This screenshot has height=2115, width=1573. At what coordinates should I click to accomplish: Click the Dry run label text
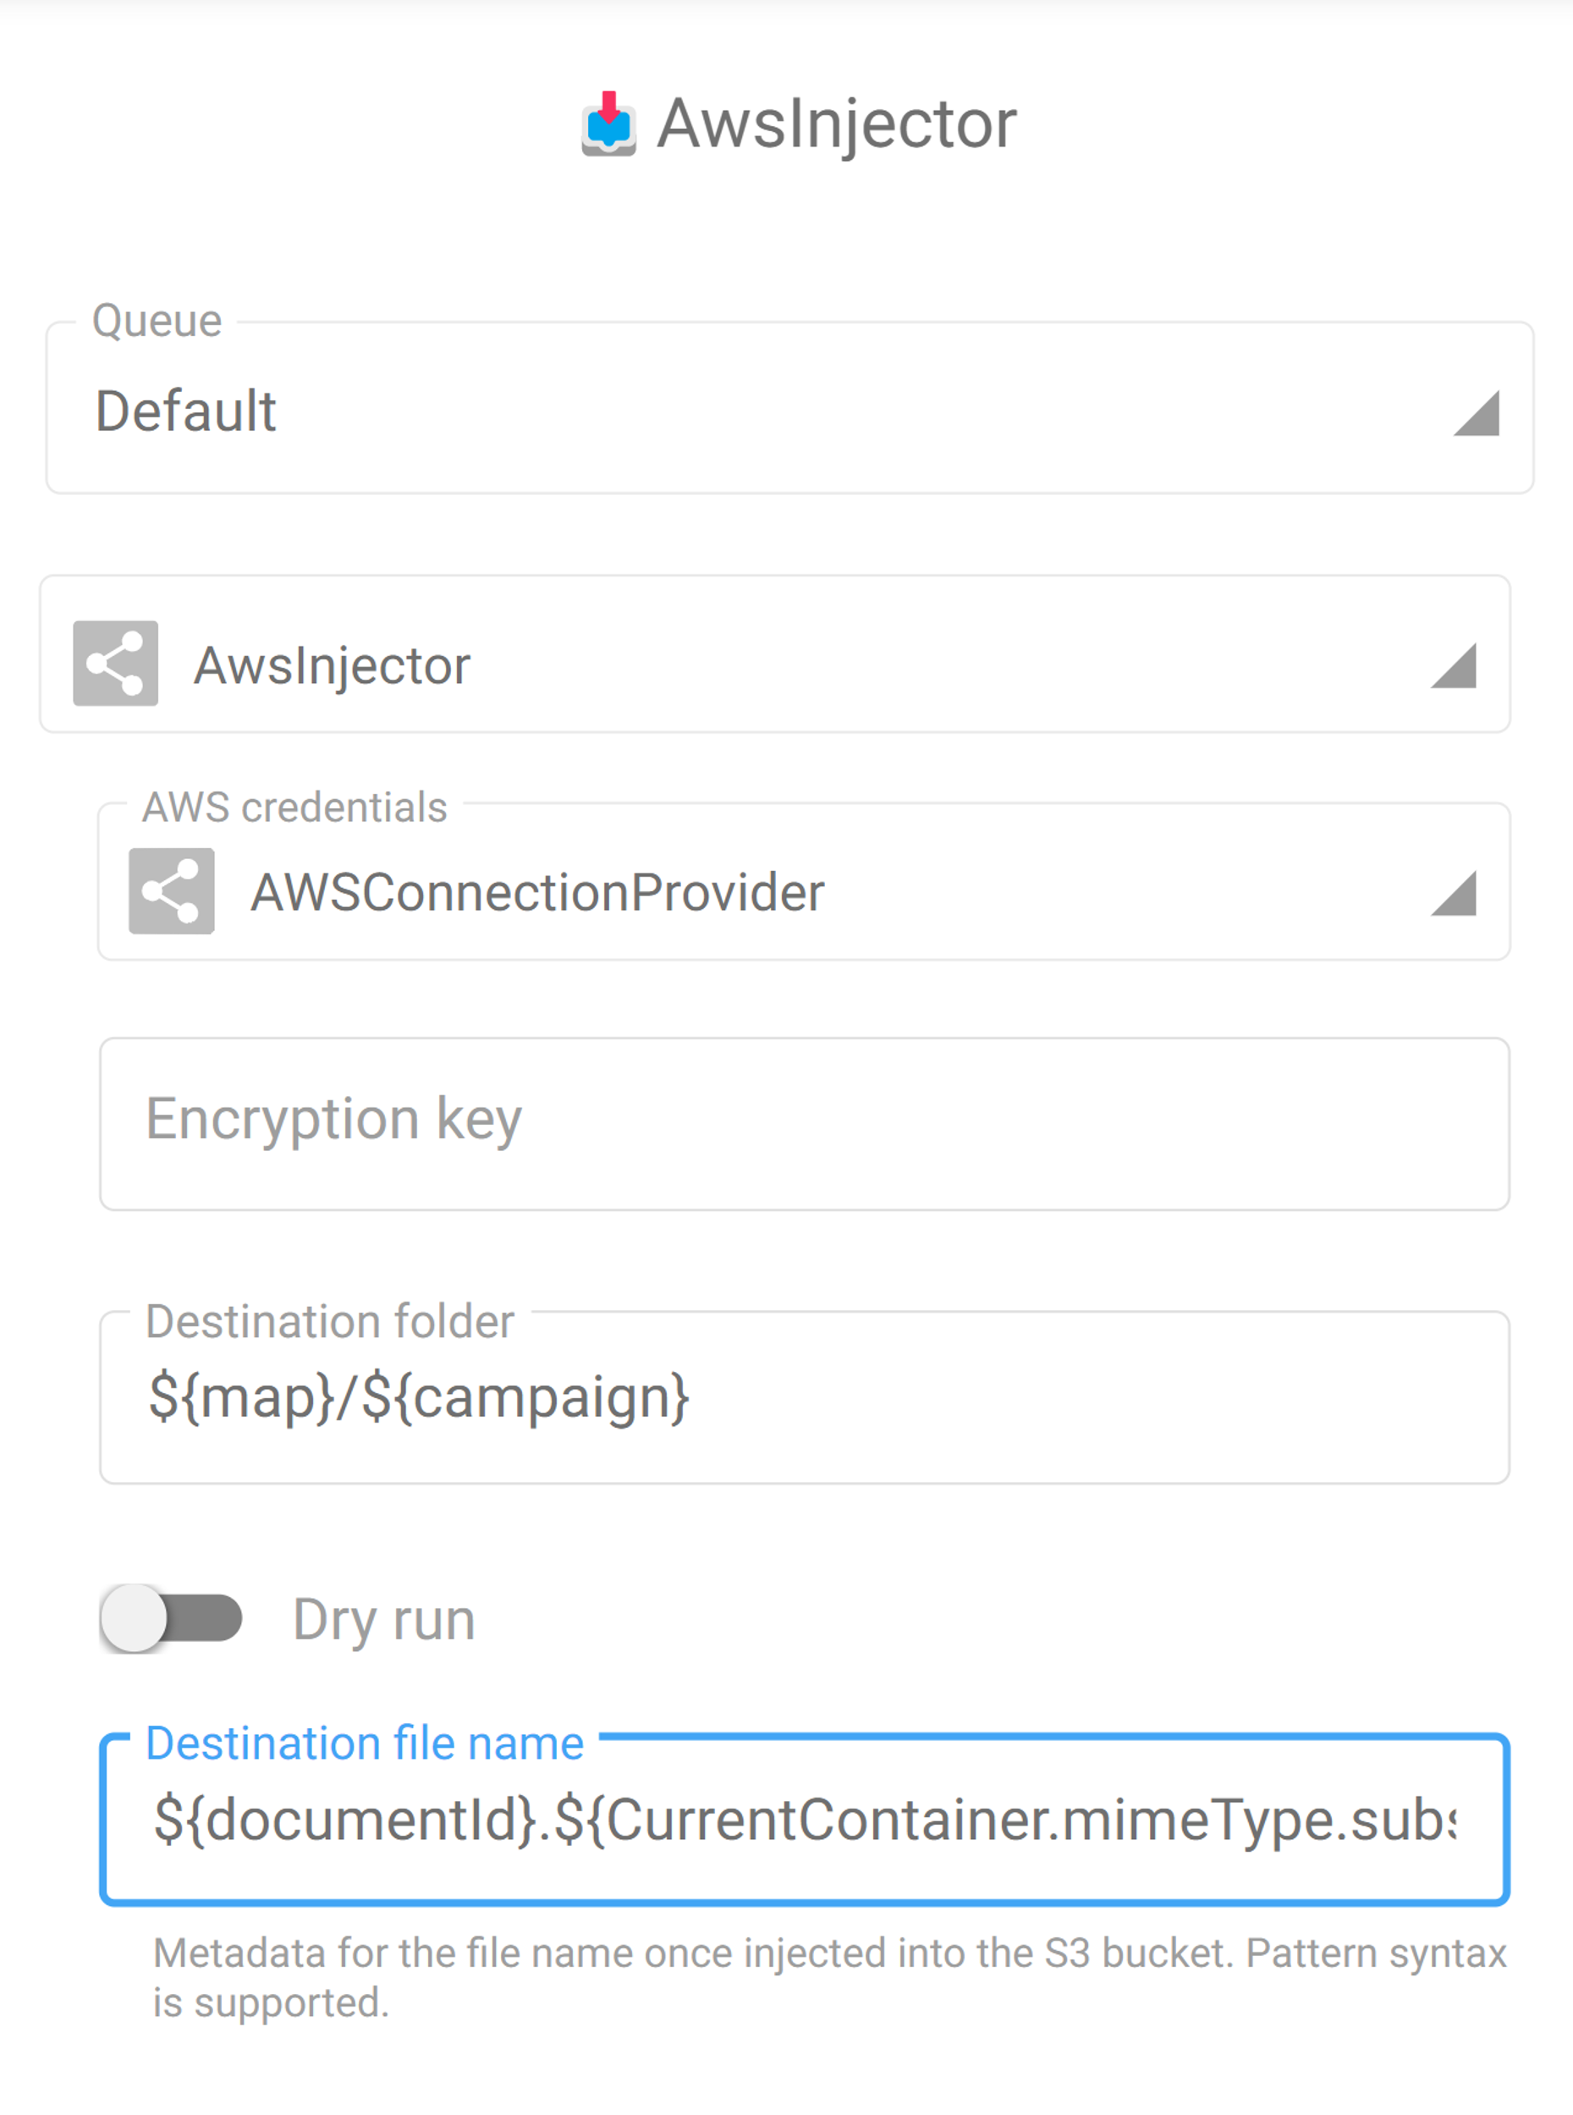tap(383, 1620)
